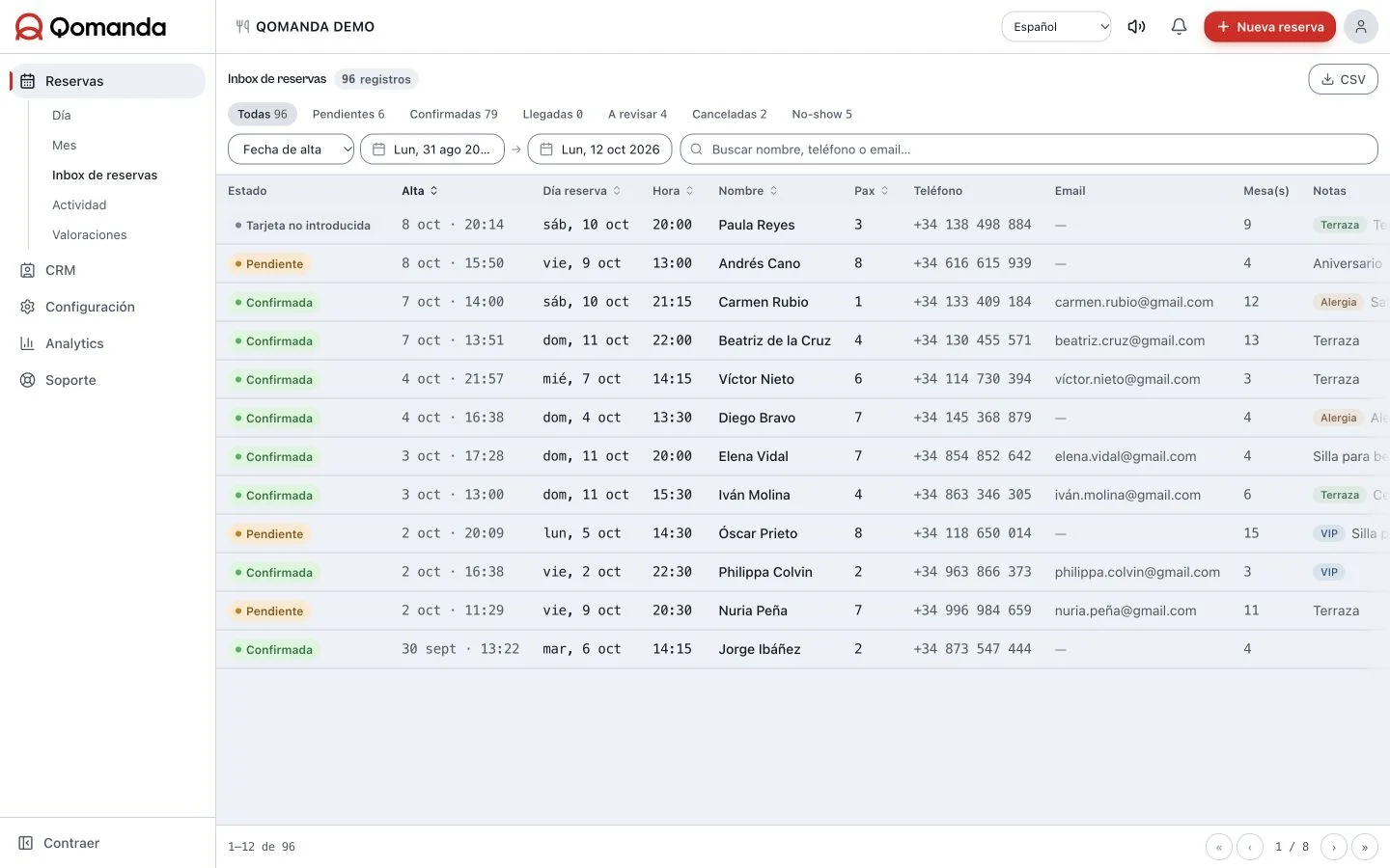Open the Fecha de alta dropdown
Screen dimensions: 1390x868
pos(291,149)
